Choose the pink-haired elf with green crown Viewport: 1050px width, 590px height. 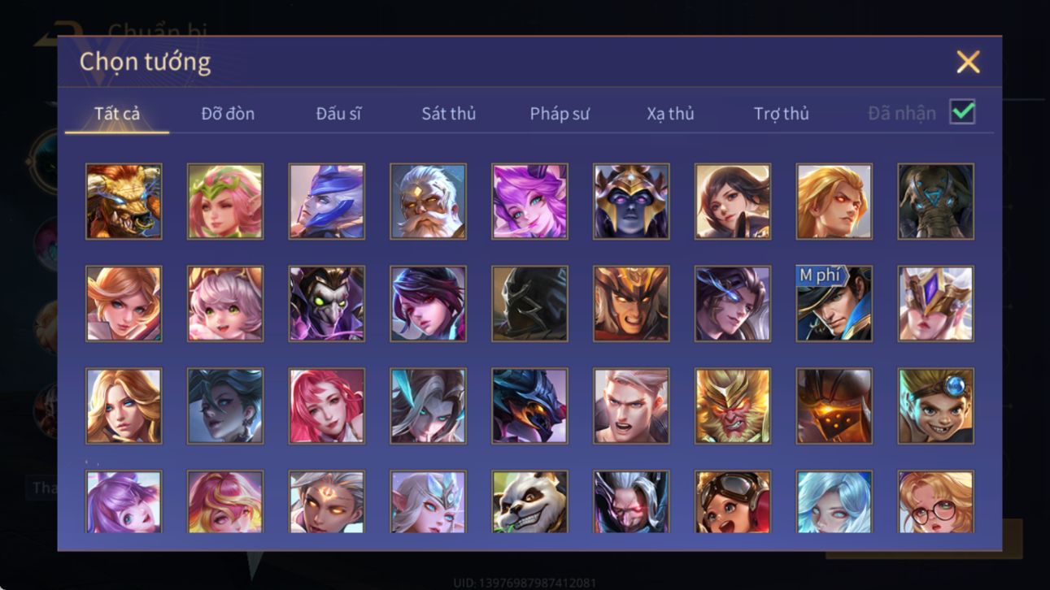point(225,201)
